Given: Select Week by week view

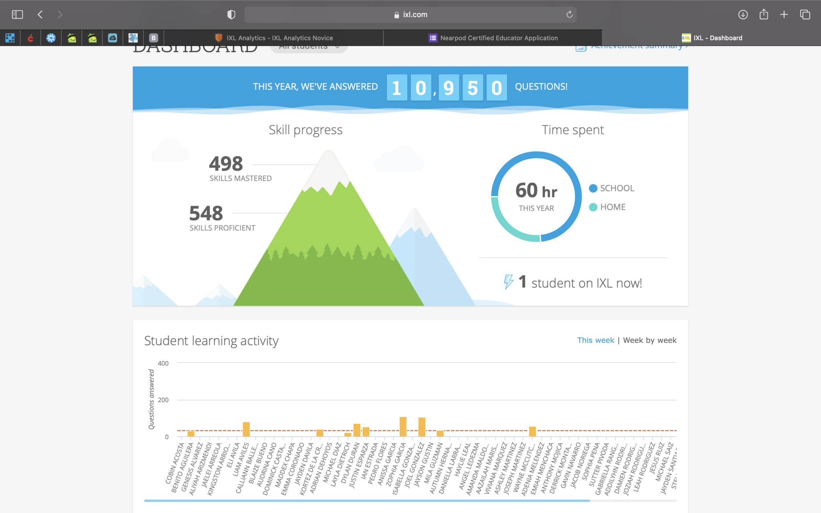Looking at the screenshot, I should (649, 340).
